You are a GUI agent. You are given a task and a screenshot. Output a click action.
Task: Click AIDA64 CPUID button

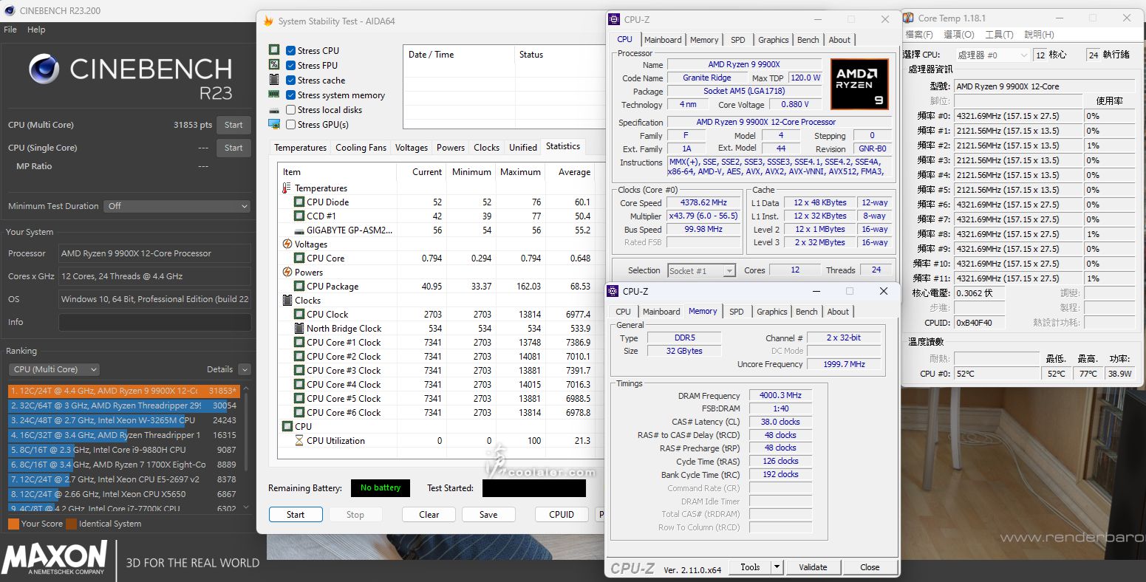coord(562,515)
